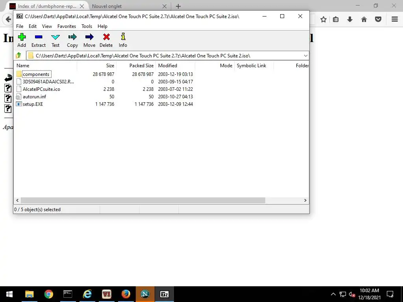Image resolution: width=403 pixels, height=302 pixels.
Task: Sort by the Packed Size column header
Action: (136, 66)
